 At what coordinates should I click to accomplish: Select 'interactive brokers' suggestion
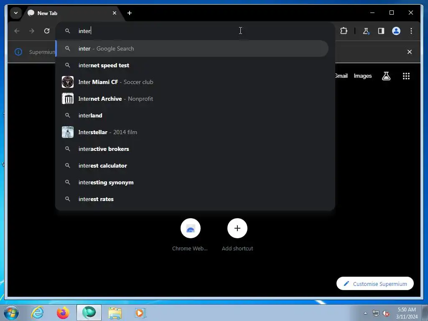192,149
